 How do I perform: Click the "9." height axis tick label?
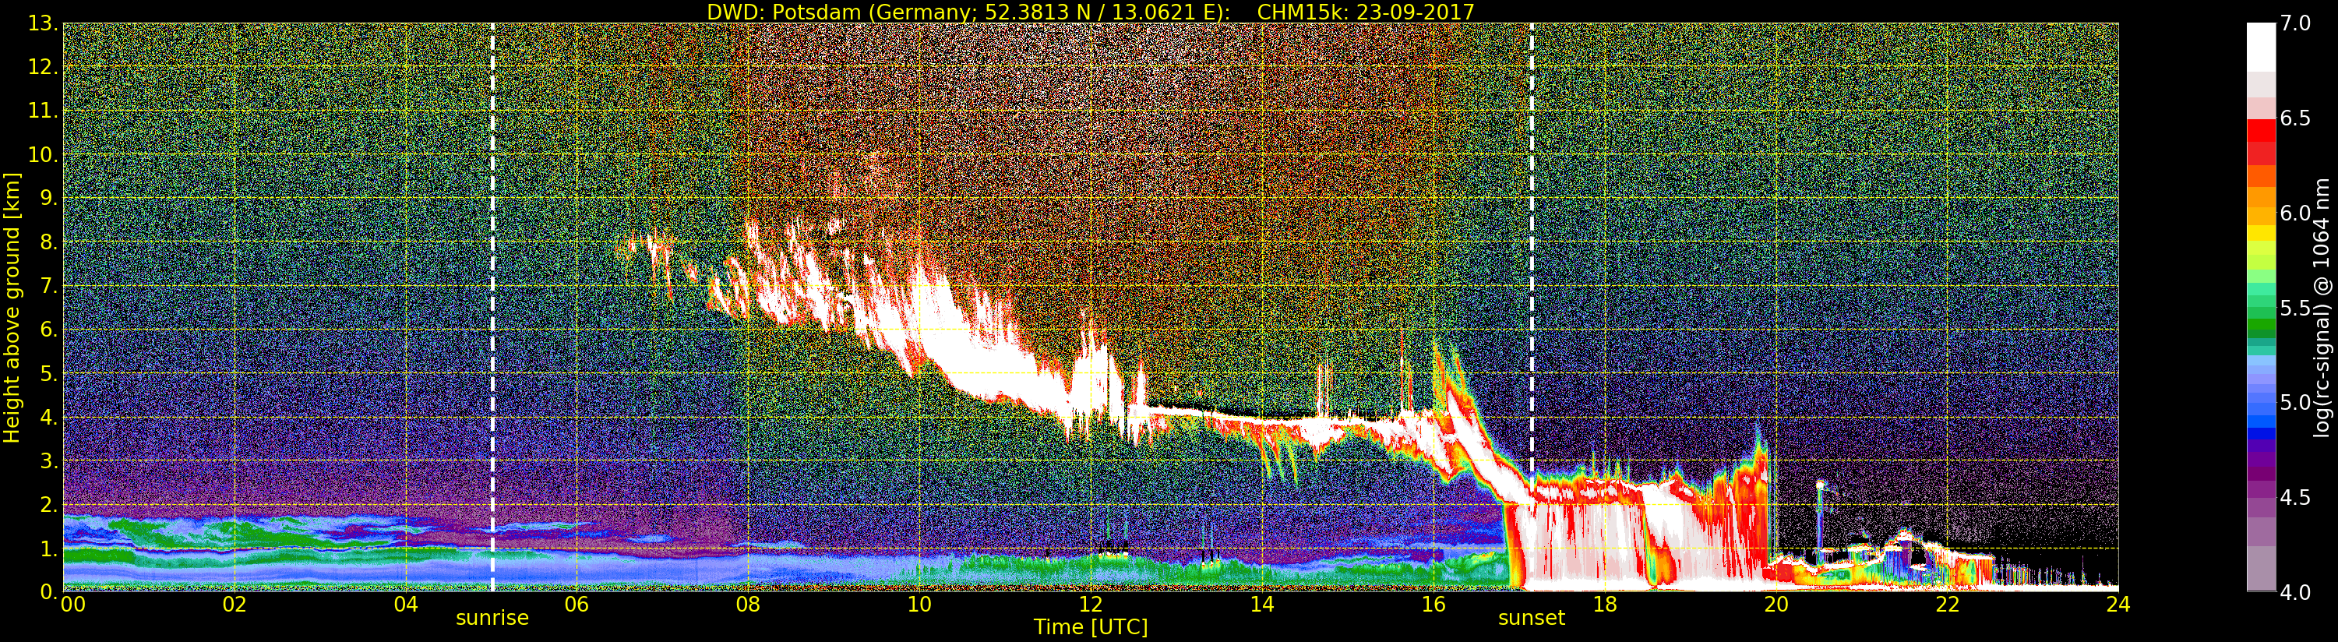point(48,198)
